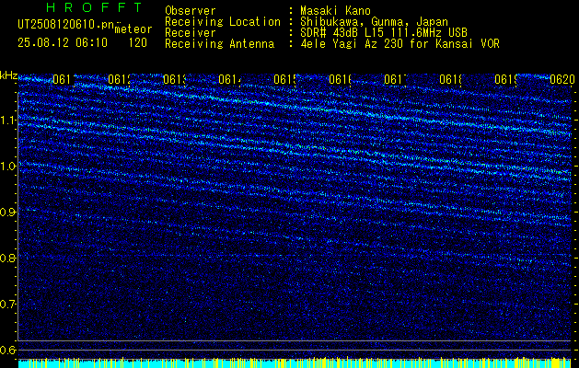Click the 0.8 kHz axis label

coord(8,258)
